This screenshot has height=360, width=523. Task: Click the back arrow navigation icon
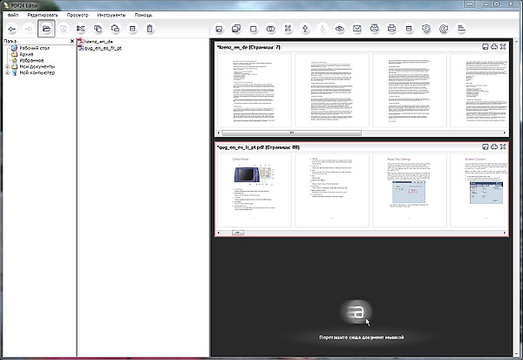coord(11,29)
